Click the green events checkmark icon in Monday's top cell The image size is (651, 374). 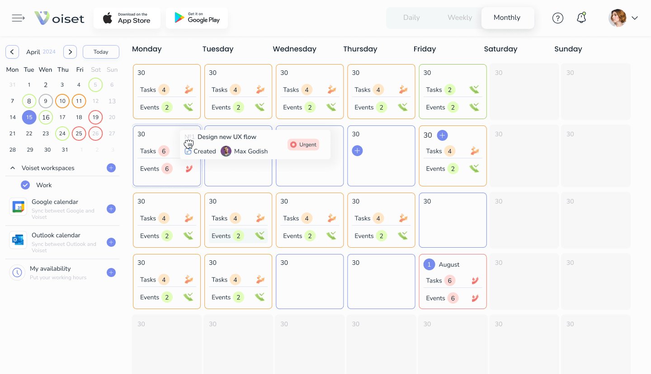(x=188, y=107)
